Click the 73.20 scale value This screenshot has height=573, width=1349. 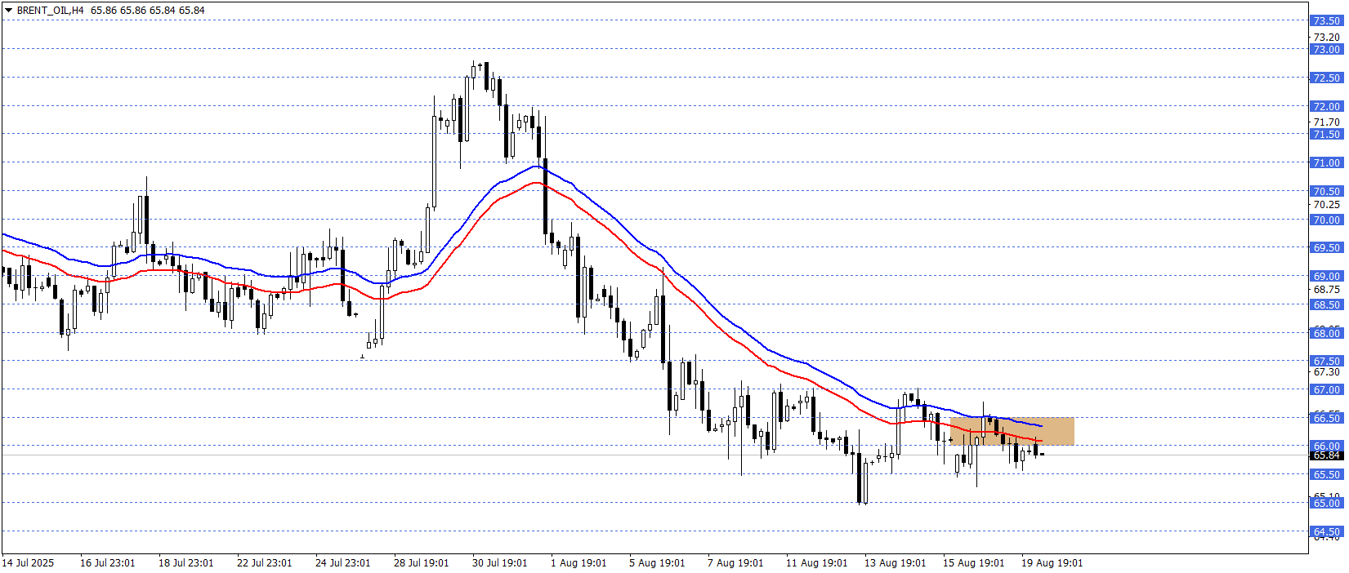pos(1327,38)
